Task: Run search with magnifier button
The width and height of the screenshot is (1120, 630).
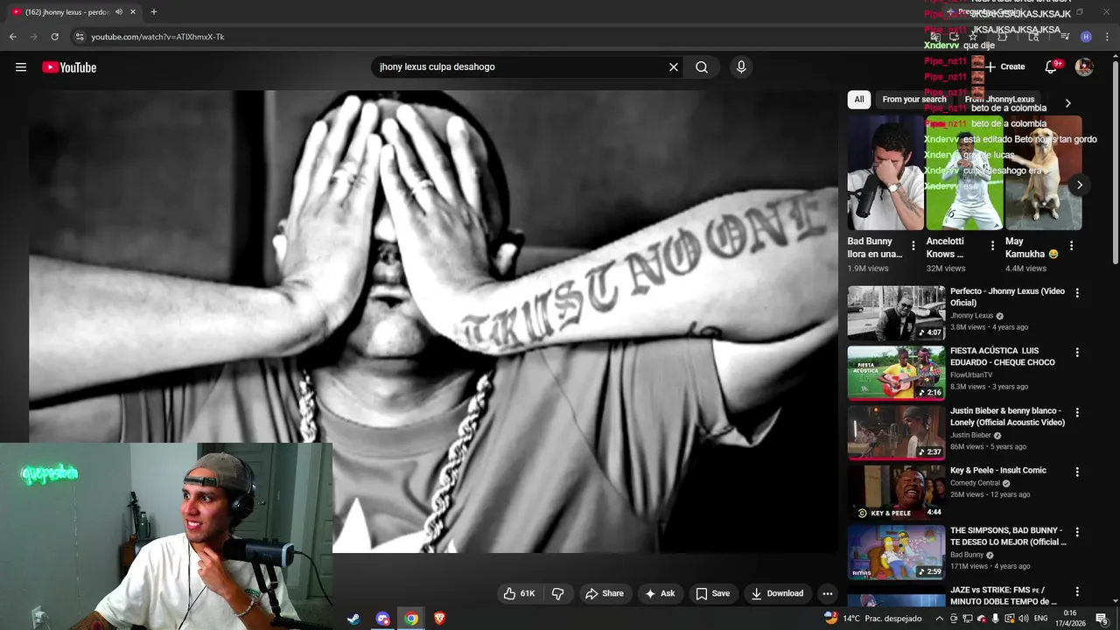Action: click(x=702, y=67)
